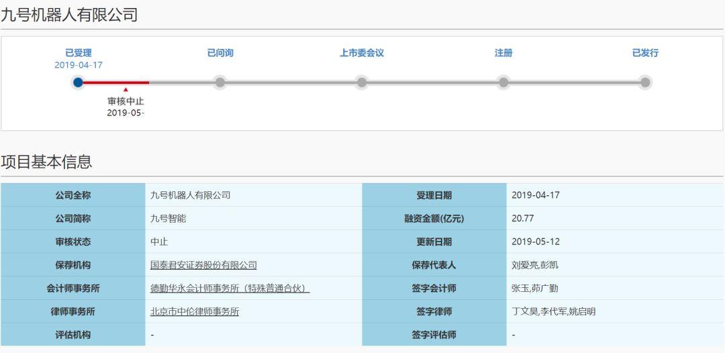
Task: Click the 审核中止 status text on timeline
Action: pos(126,101)
